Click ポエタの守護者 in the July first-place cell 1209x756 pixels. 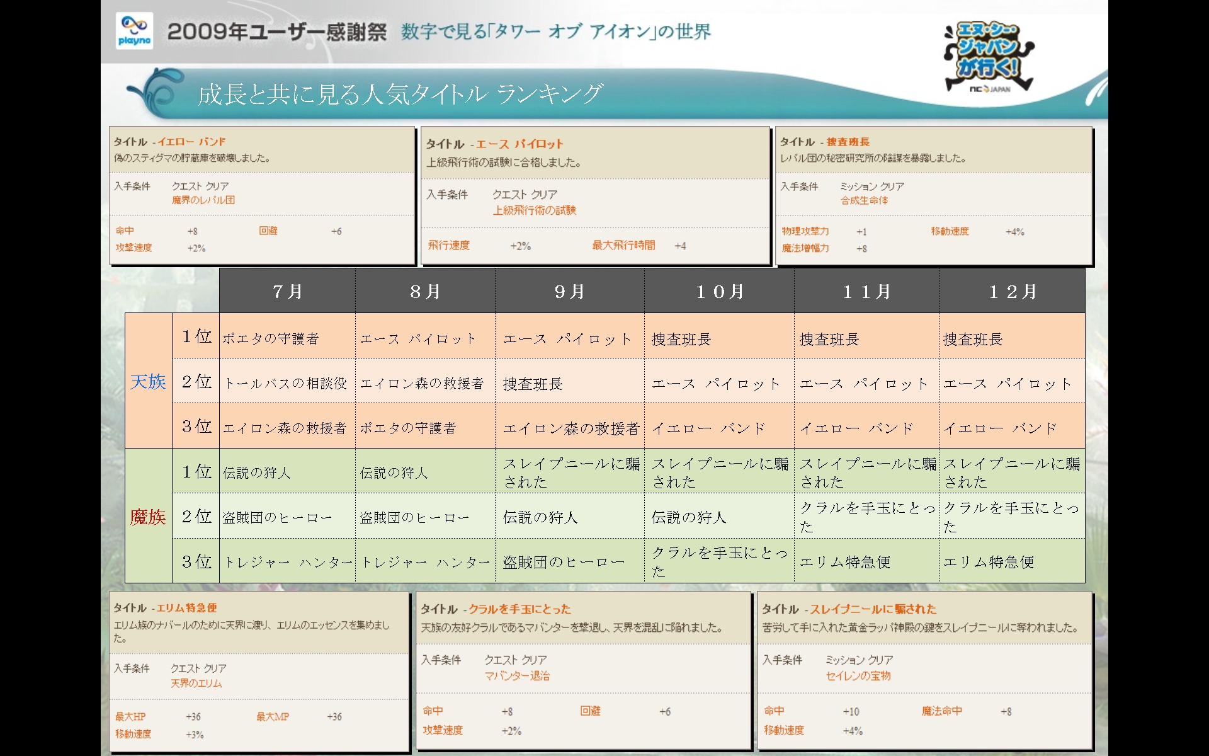[271, 339]
